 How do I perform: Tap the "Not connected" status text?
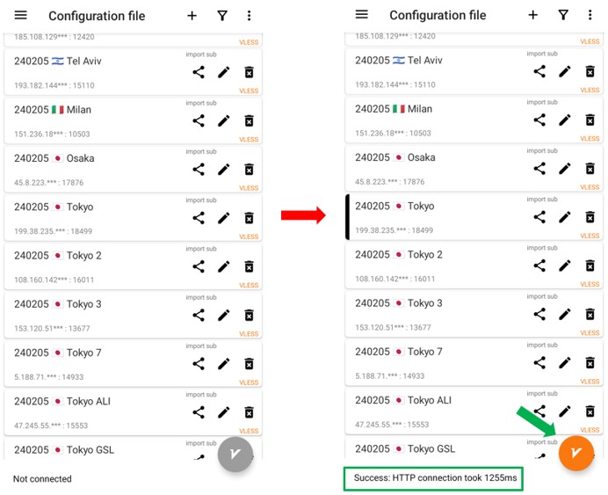pos(42,479)
